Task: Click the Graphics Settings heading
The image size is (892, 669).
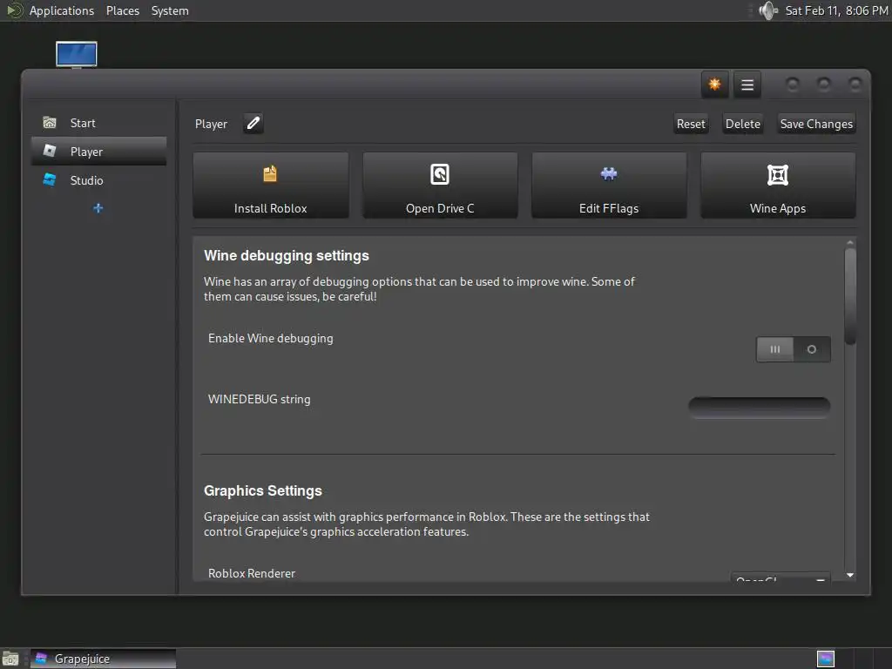Action: pyautogui.click(x=263, y=491)
